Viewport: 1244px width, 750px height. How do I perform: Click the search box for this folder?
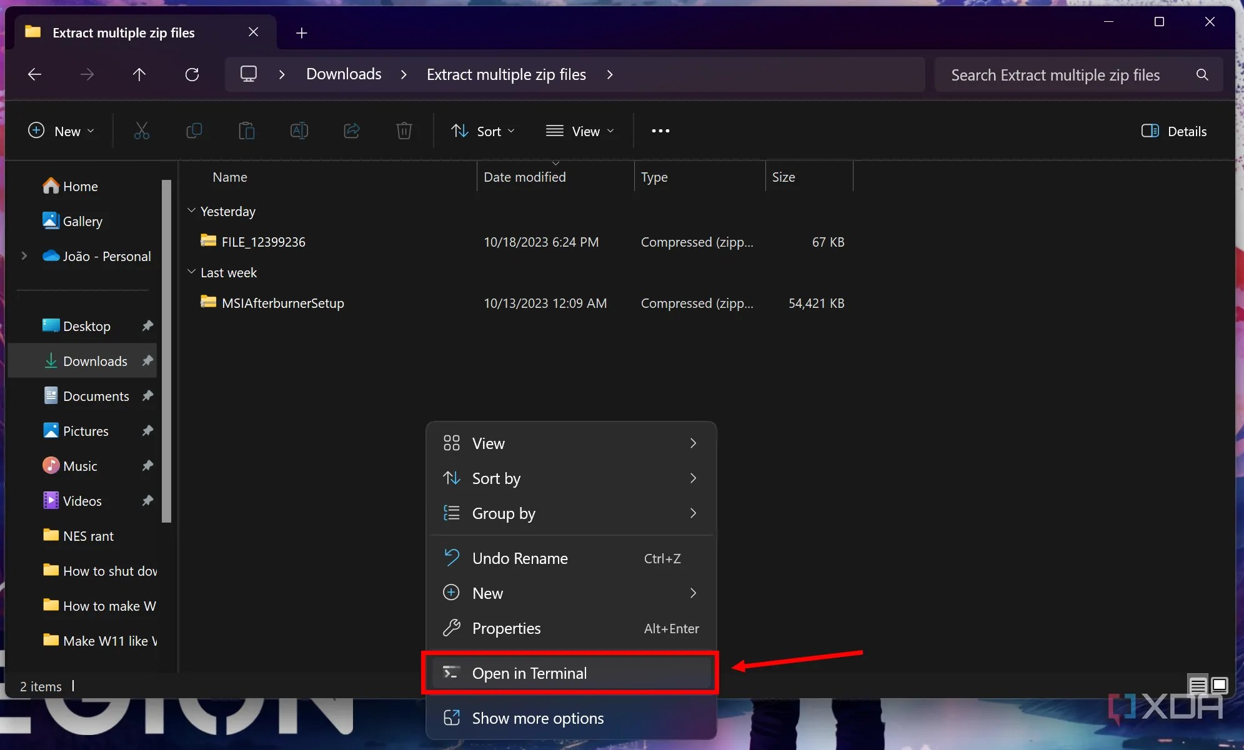tap(1062, 74)
